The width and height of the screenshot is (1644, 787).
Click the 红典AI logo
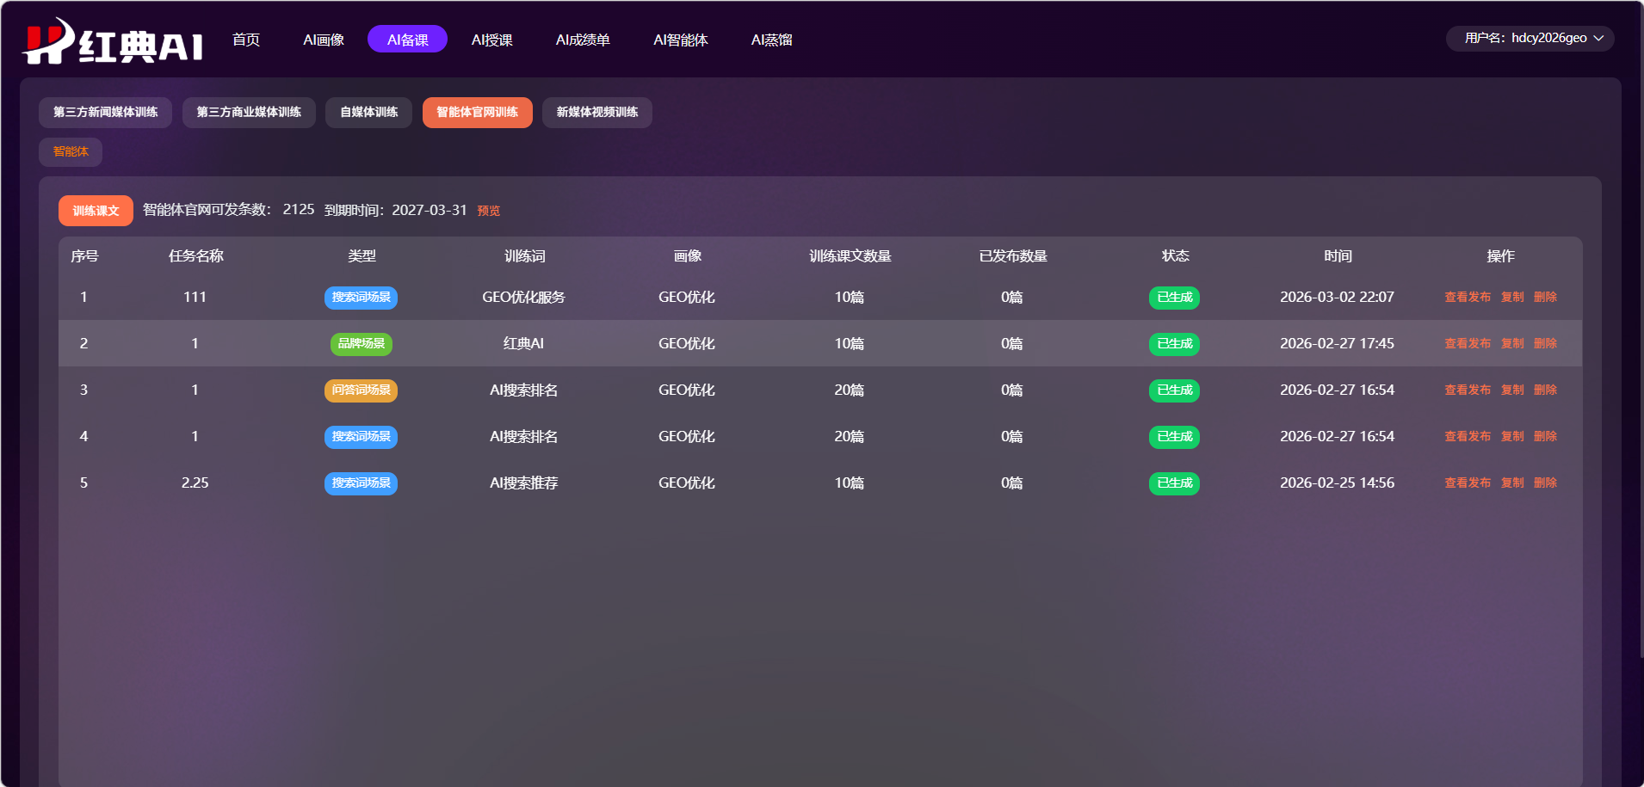114,42
